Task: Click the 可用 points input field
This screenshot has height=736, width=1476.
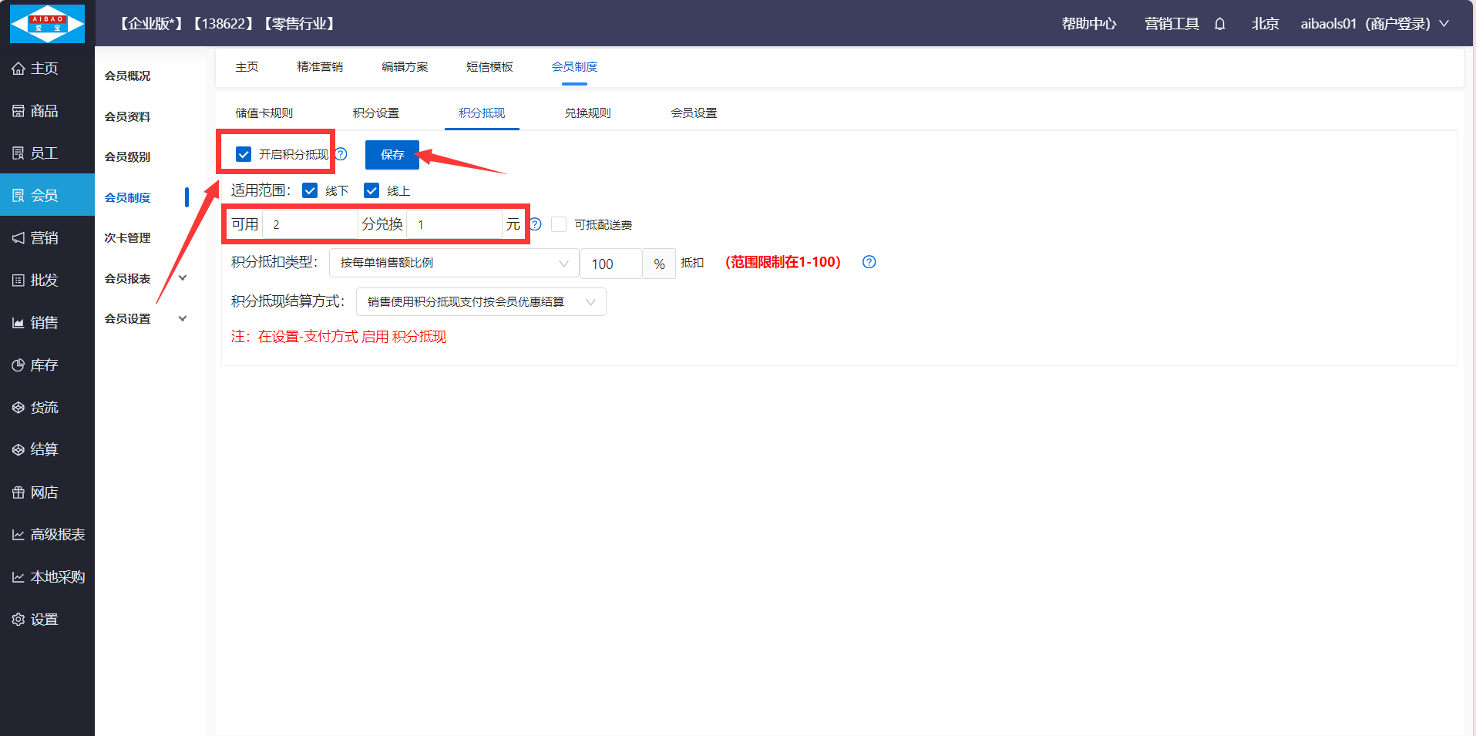Action: (310, 224)
